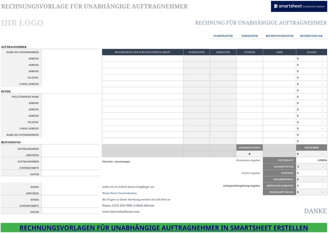Select the GESAMTSTEUER label cell
The height and width of the screenshot is (233, 328).
(279, 167)
